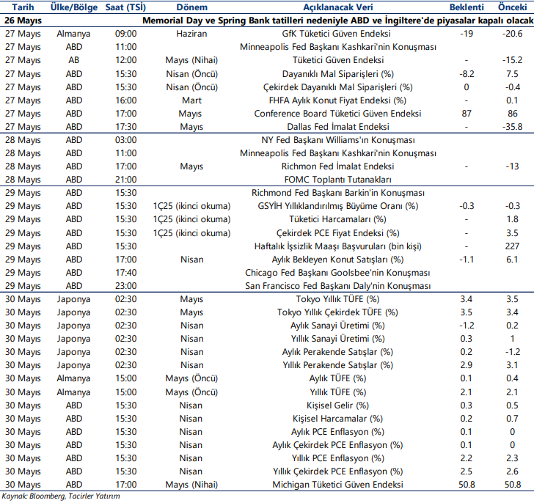534x503 pixels.
Task: Select Haftalık İşsizlik Maaşı Başvuruları cell
Action: coord(338,246)
